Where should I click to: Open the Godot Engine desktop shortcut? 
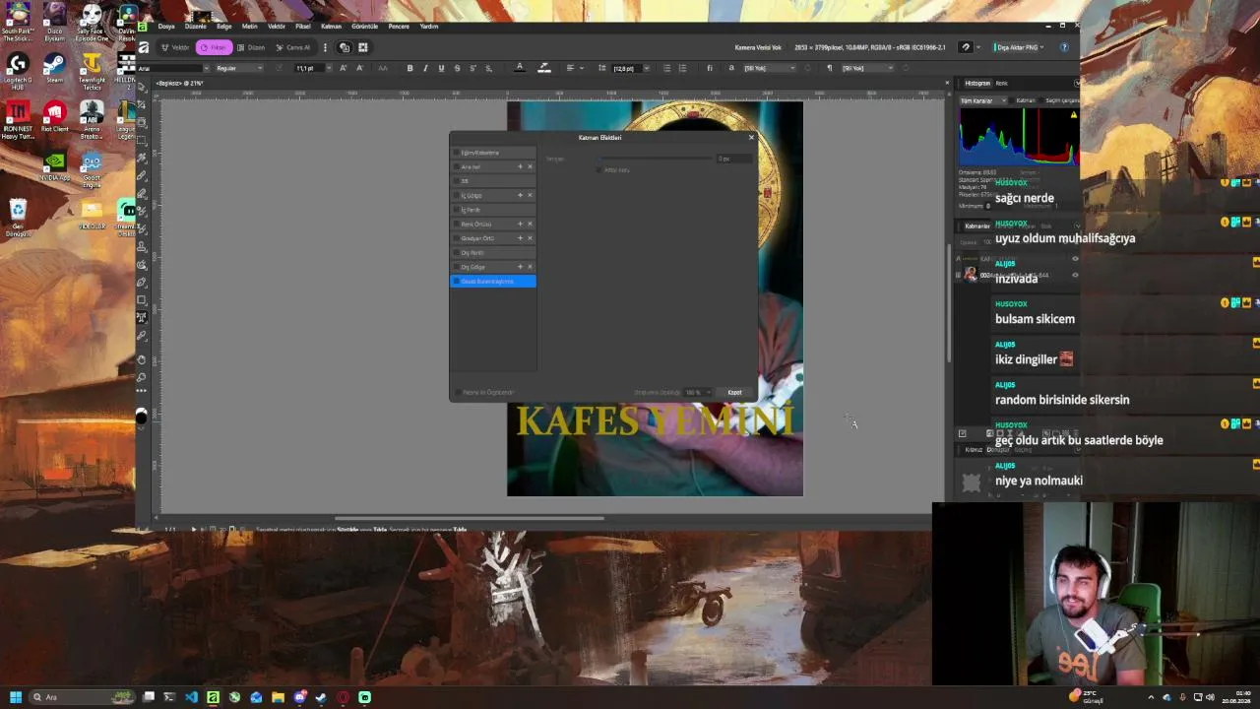(x=92, y=170)
